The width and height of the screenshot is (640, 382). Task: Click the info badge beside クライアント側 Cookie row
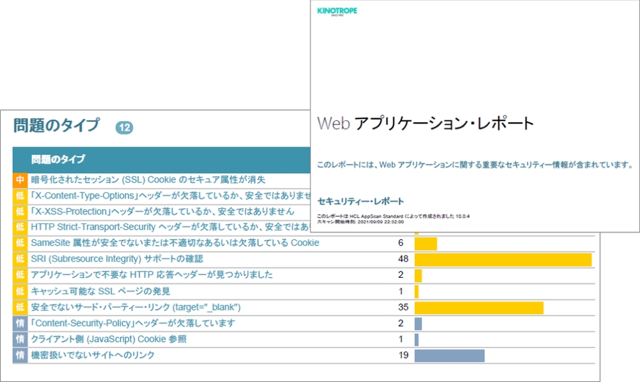coord(20,339)
